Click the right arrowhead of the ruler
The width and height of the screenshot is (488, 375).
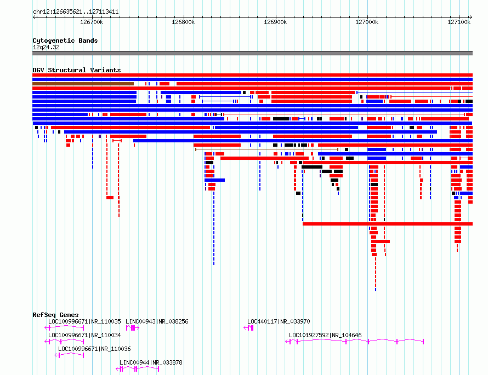coord(471,17)
